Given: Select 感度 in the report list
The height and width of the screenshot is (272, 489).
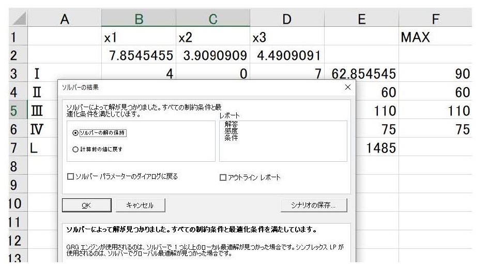Looking at the screenshot, I should [231, 131].
